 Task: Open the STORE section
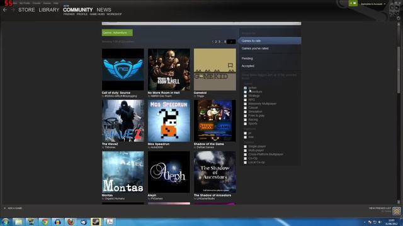(x=26, y=10)
